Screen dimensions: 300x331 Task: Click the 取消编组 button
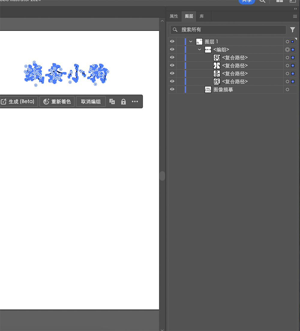pos(91,102)
